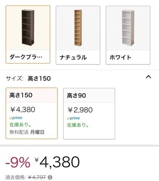Viewport: 159px width, 181px height.
Task: Click the サイズ: 高さ150 header label
Action: pos(28,78)
